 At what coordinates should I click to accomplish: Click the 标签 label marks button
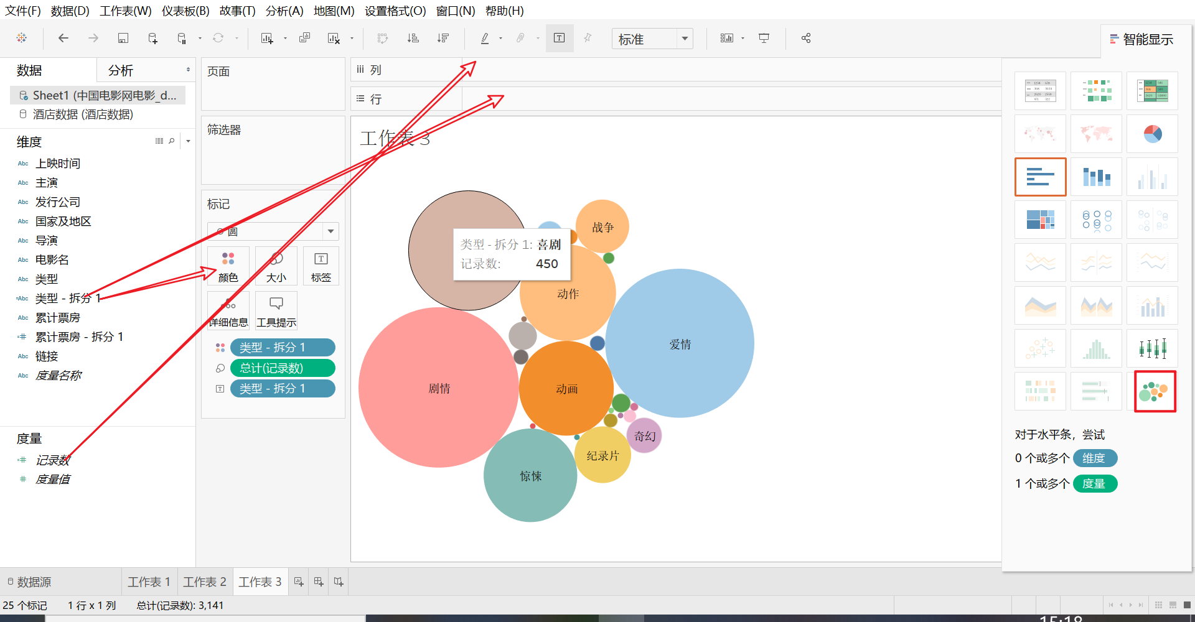[x=321, y=266]
